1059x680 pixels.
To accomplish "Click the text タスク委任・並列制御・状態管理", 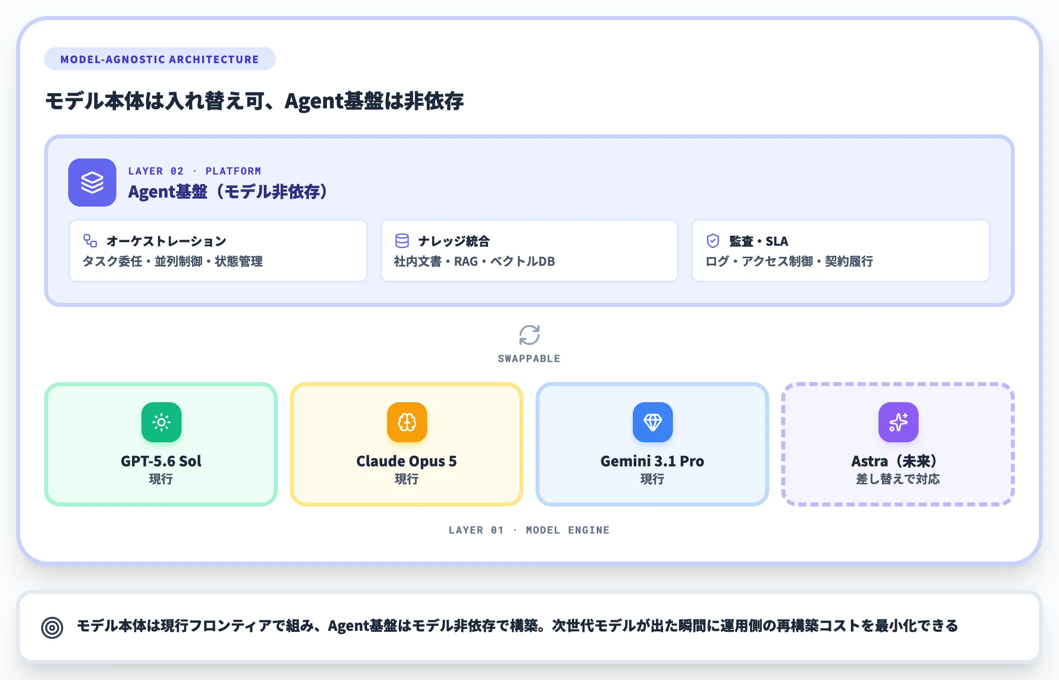I will point(172,261).
